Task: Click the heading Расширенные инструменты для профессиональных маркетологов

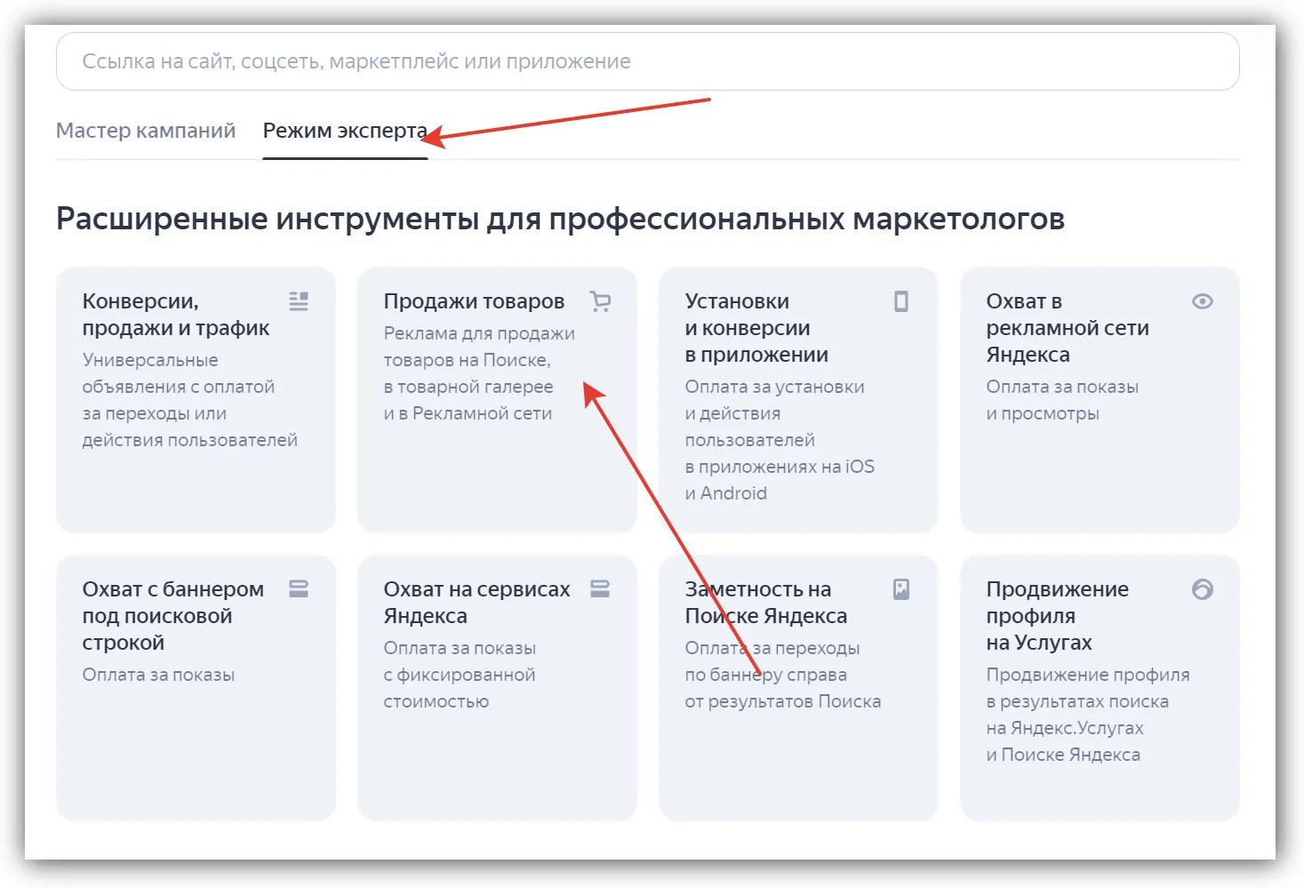Action: pyautogui.click(x=560, y=219)
